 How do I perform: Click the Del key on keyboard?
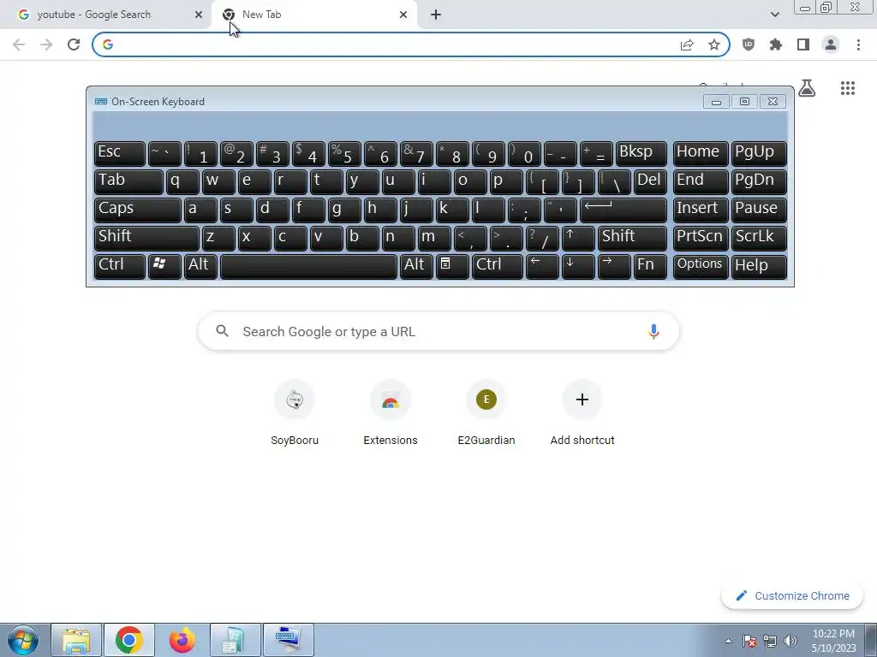(650, 181)
